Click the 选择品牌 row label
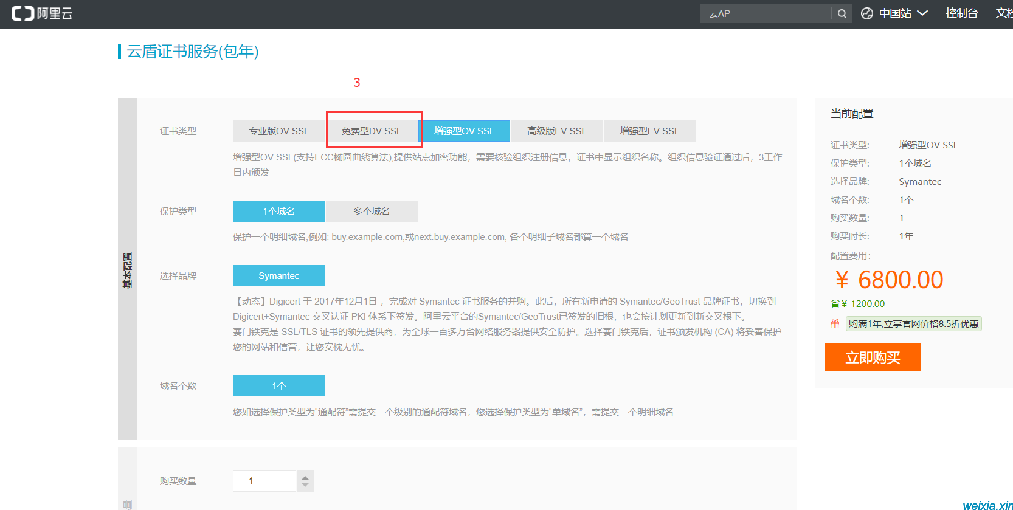Viewport: 1013px width, 510px height. tap(178, 275)
